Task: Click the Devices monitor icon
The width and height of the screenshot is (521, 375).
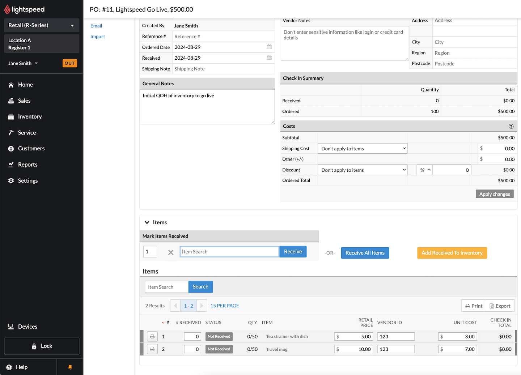Action: coord(11,327)
